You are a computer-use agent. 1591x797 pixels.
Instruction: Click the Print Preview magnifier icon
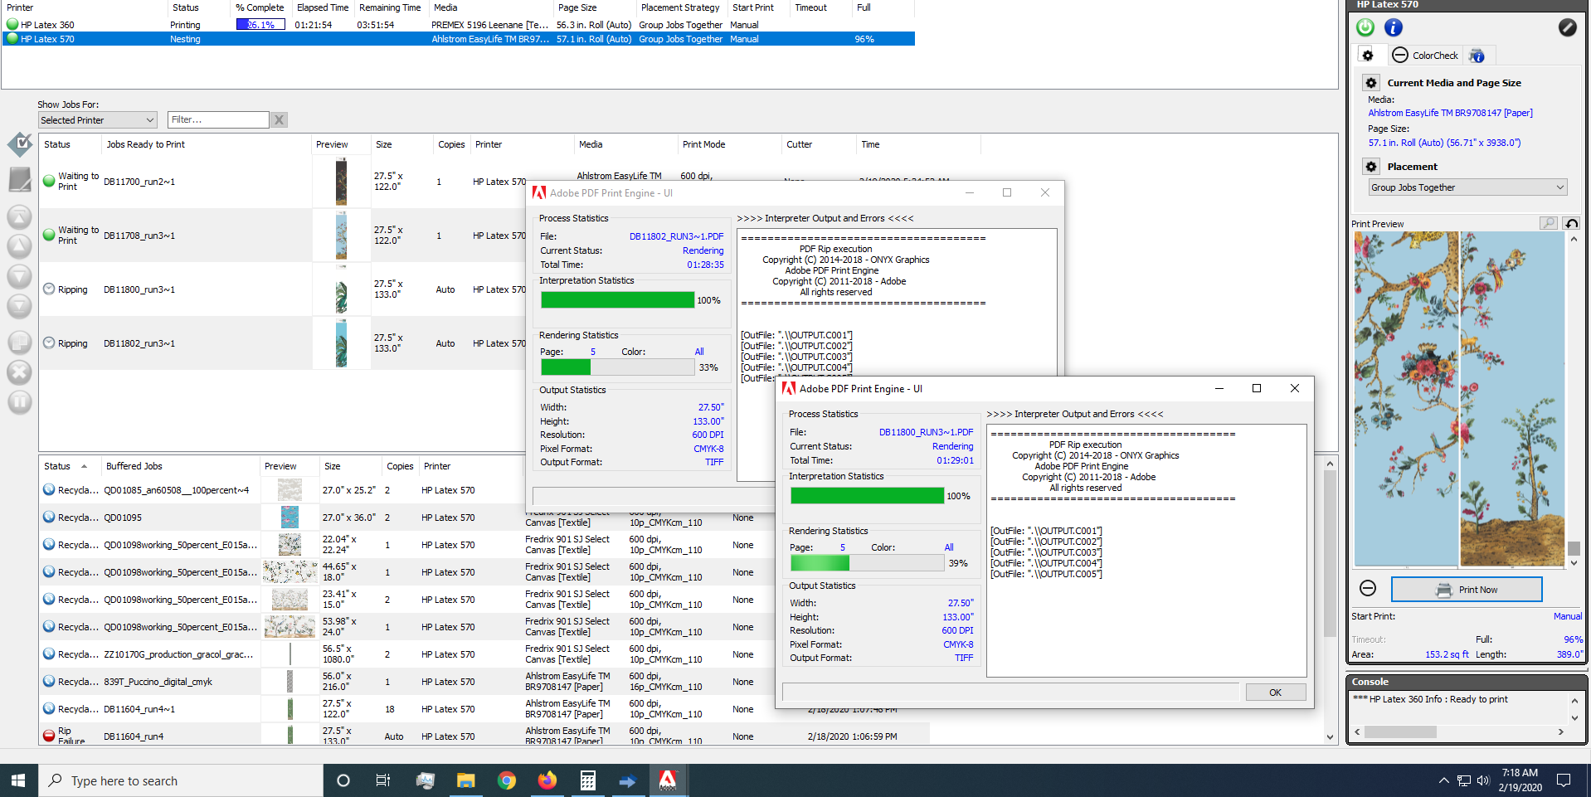click(1549, 223)
